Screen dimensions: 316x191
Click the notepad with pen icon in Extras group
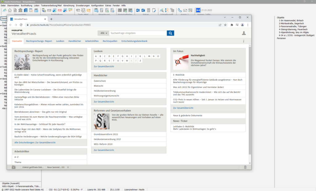pyautogui.click(x=154, y=10)
